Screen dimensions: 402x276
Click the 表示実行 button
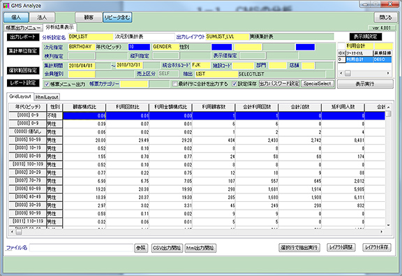point(365,84)
